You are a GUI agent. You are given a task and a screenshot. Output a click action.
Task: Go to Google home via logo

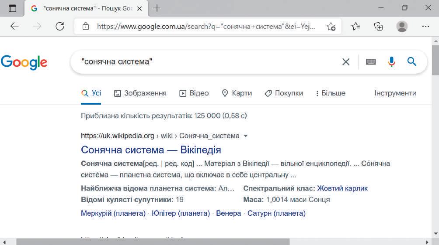click(x=24, y=62)
